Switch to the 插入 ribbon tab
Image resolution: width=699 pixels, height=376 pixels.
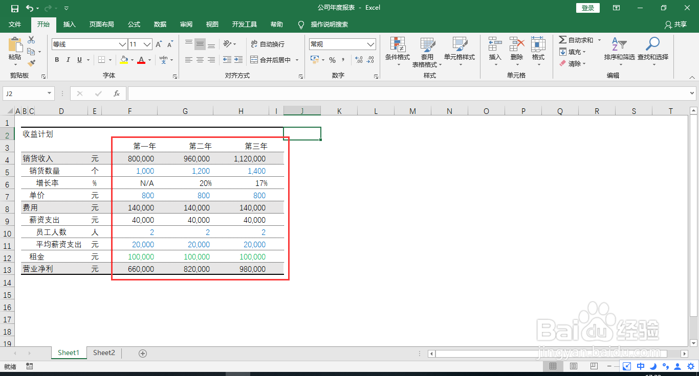(69, 24)
